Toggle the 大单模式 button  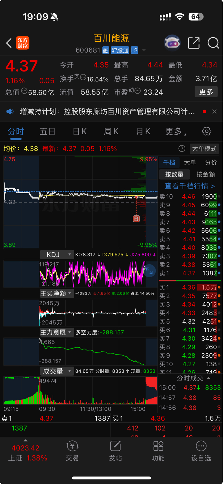(204, 149)
